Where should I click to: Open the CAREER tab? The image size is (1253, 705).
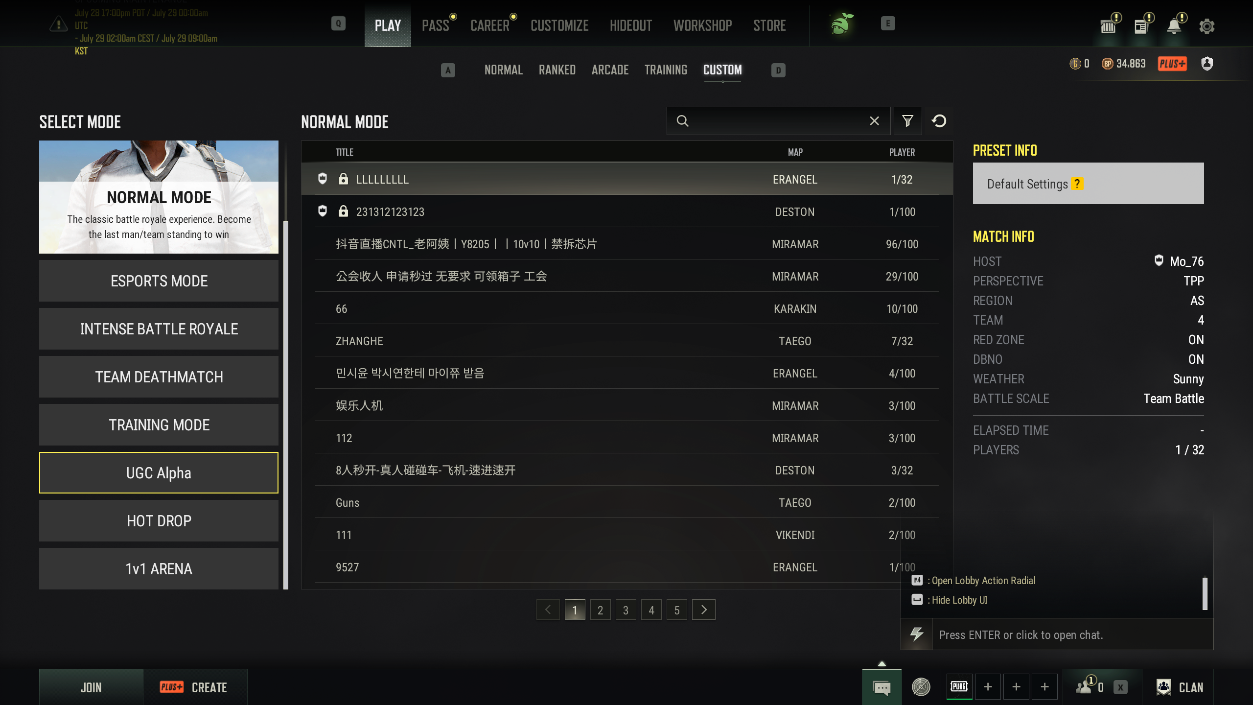click(x=490, y=25)
